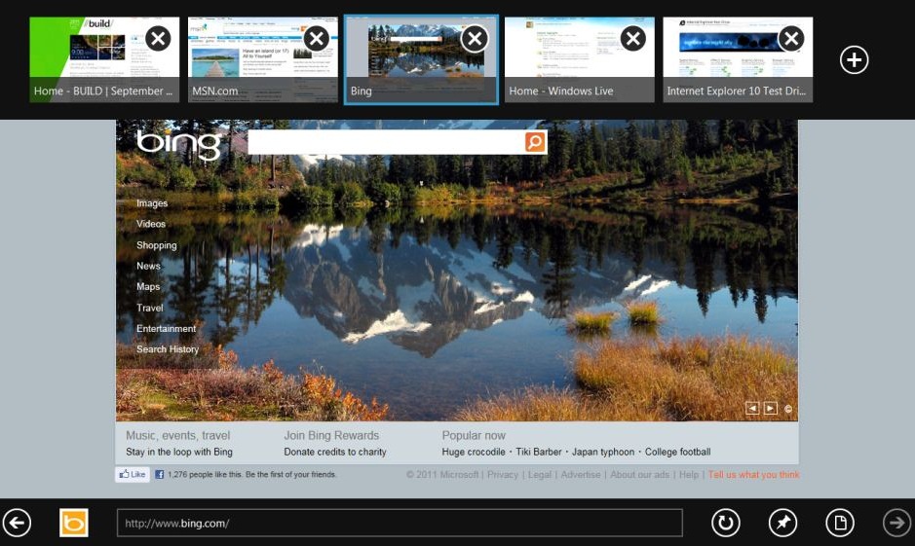The width and height of the screenshot is (915, 546).
Task: Open Huge crocodile popular search
Action: point(474,452)
